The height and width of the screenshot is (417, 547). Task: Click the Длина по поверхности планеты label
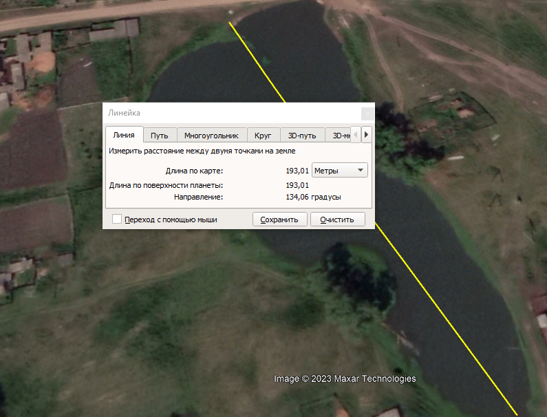pos(166,185)
